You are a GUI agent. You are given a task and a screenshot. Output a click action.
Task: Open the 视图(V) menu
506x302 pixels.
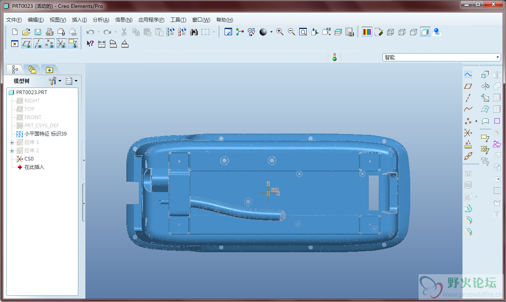click(x=58, y=20)
